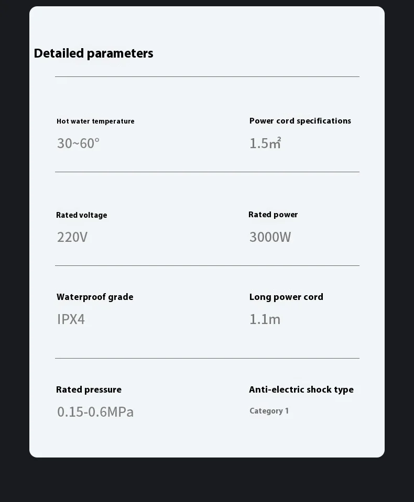Click the "Long power cord" label

coord(286,297)
